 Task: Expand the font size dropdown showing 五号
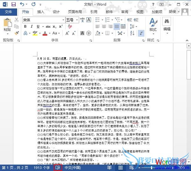click(76, 20)
